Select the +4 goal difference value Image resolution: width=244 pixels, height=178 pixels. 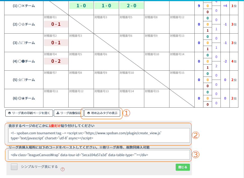[225, 6]
